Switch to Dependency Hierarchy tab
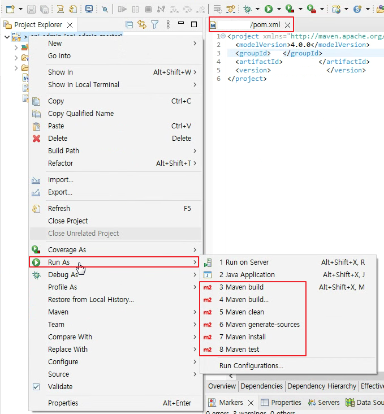Viewport: 384px width, 414px height. click(x=322, y=386)
